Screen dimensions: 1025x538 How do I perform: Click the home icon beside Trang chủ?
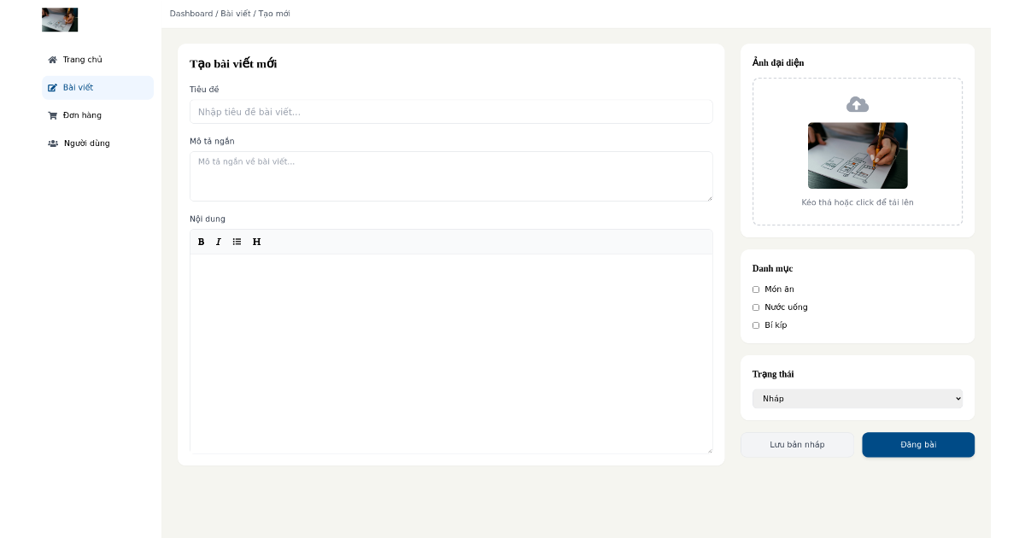pos(53,60)
